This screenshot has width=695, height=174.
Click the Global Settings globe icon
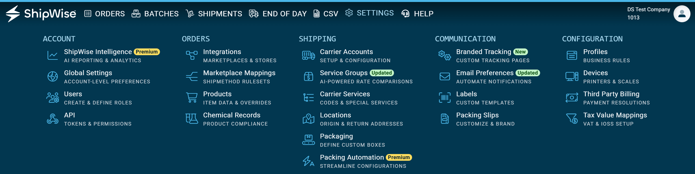pyautogui.click(x=53, y=76)
